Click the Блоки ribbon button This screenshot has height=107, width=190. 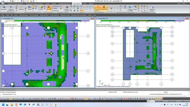[30, 8]
